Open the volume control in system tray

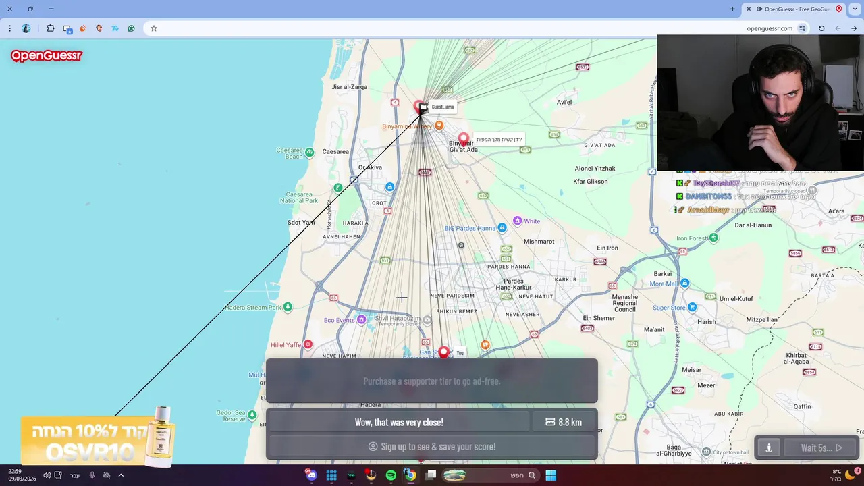click(x=47, y=475)
